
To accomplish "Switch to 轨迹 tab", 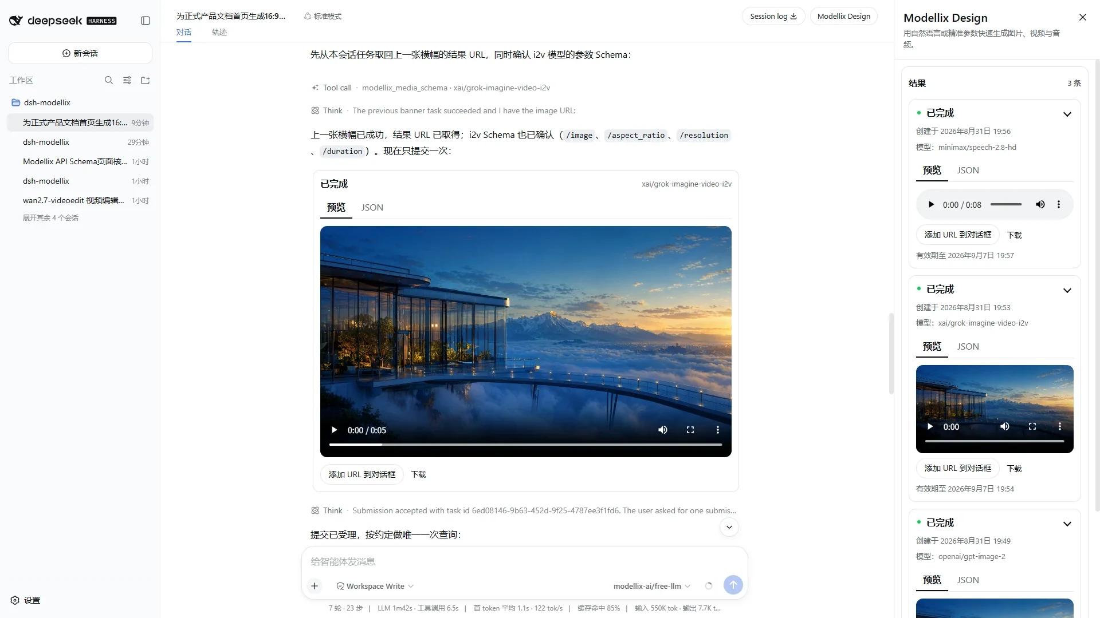I will pos(219,32).
